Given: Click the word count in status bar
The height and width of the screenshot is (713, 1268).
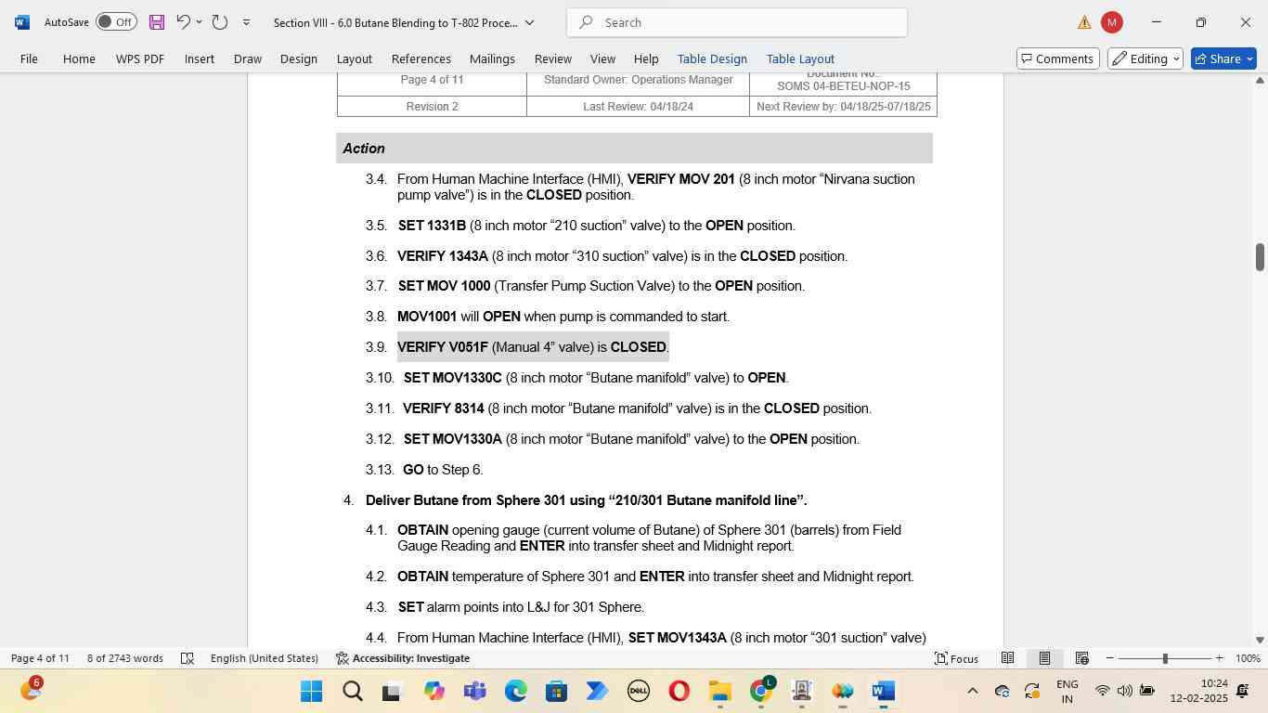Looking at the screenshot, I should 125,658.
